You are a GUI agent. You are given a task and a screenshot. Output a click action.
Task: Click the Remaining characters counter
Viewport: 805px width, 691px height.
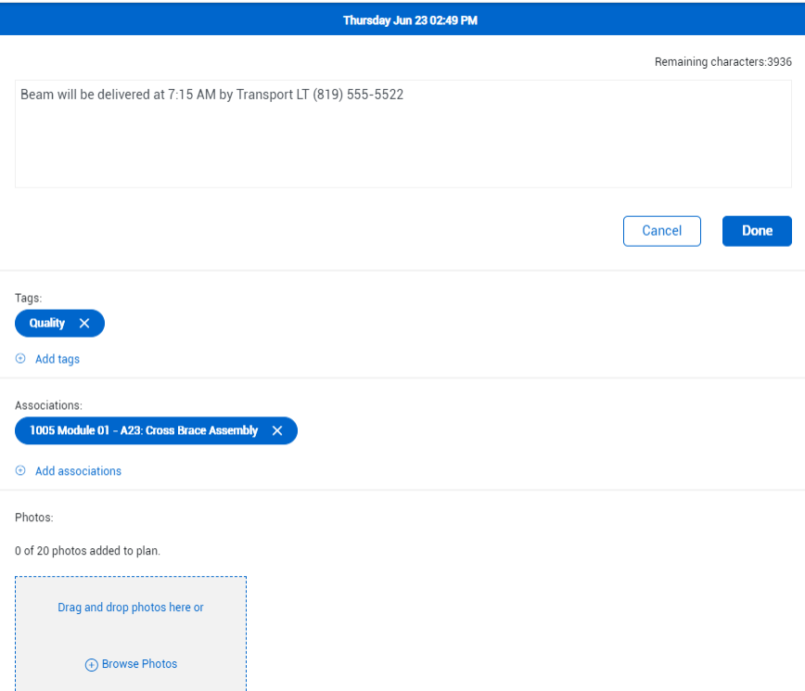pos(722,62)
